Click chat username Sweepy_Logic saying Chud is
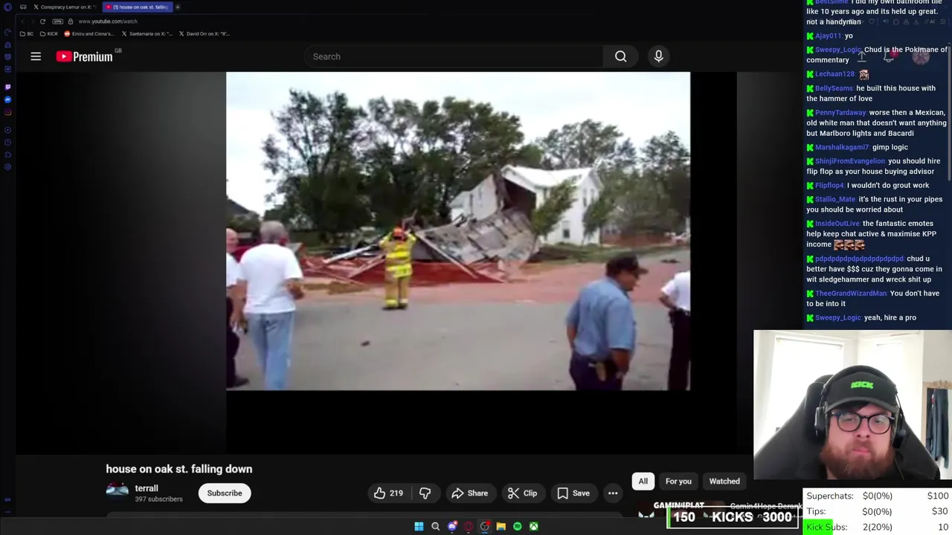Image resolution: width=952 pixels, height=535 pixels. coord(837,50)
